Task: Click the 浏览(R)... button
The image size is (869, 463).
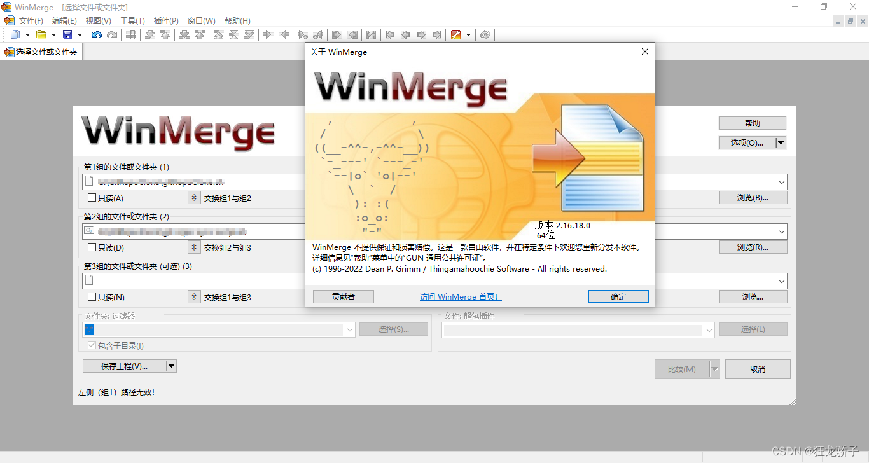Action: (753, 247)
